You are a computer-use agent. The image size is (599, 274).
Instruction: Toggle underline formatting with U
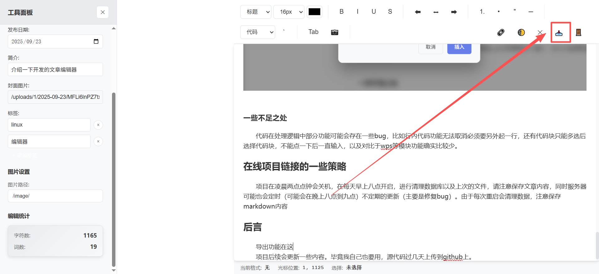point(373,12)
